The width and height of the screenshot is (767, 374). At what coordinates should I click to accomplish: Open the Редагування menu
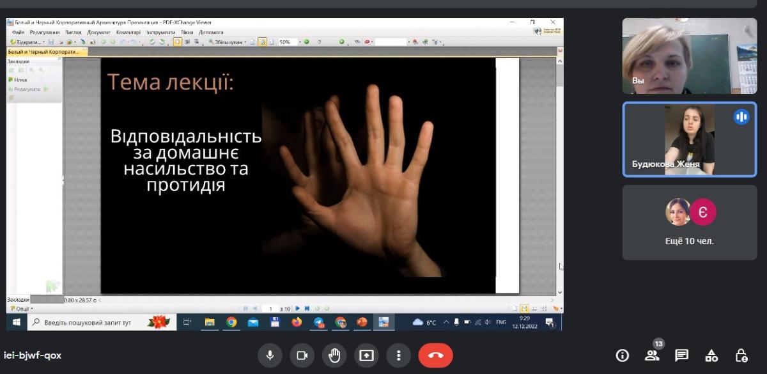click(x=45, y=32)
